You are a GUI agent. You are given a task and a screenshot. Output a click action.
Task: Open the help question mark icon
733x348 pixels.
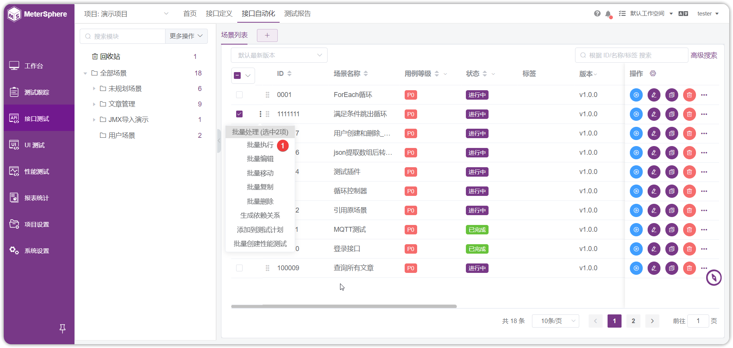pos(597,14)
